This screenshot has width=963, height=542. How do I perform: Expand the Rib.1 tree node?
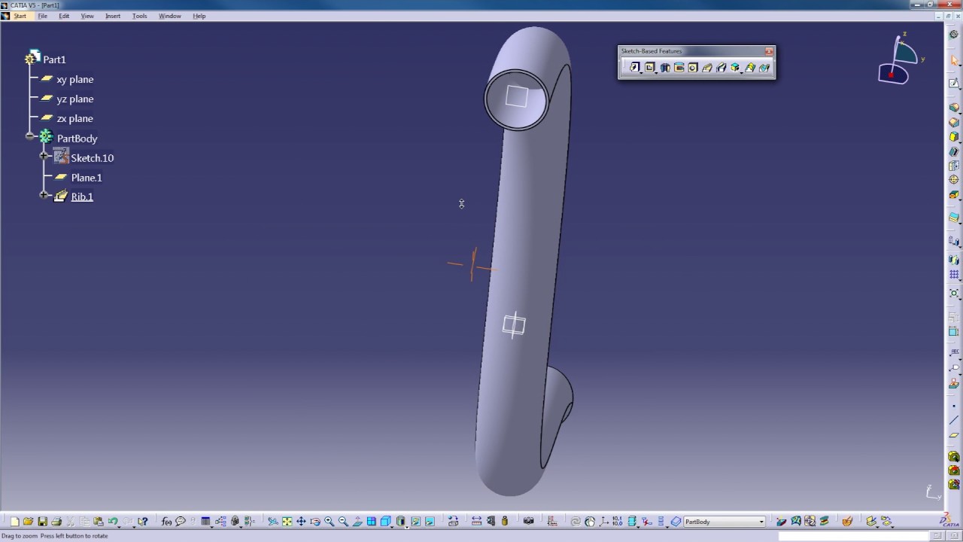click(x=44, y=196)
